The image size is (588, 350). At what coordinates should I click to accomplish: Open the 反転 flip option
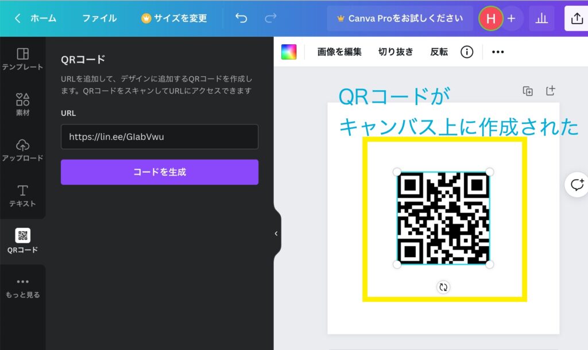coord(439,52)
